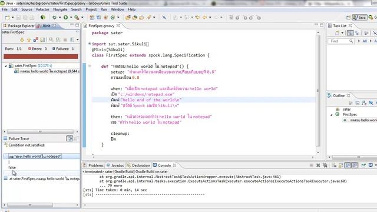Image resolution: width=377 pixels, height=212 pixels.
Task: Toggle Filter Stack Trace in Failure Trace
Action: tap(70, 138)
